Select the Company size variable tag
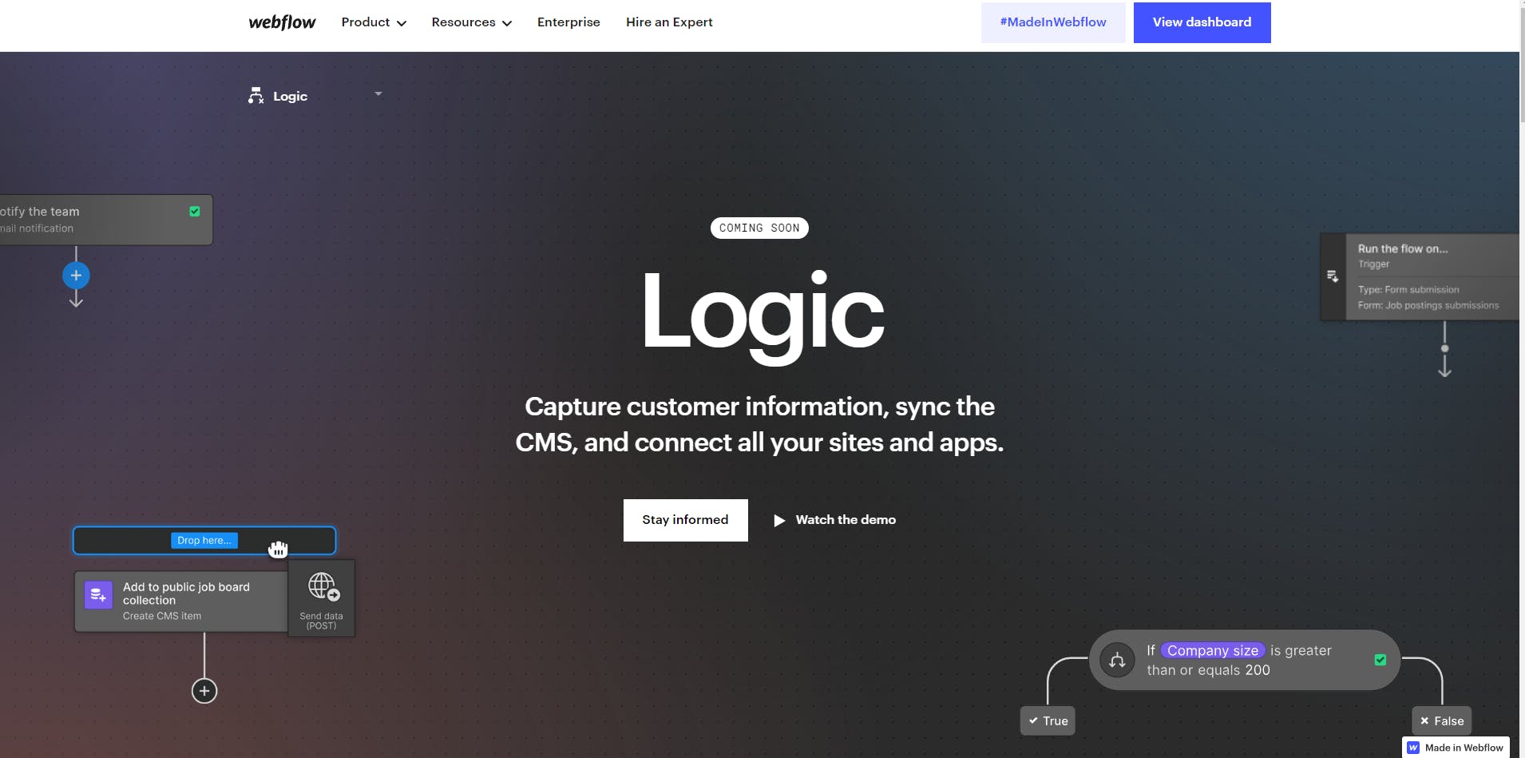This screenshot has height=758, width=1525. (1213, 651)
